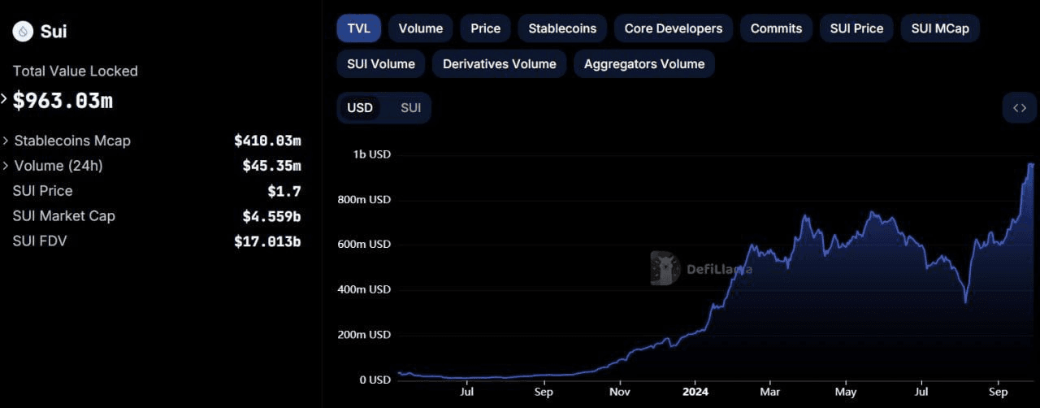Enable the Aggregators Volume chart option
The height and width of the screenshot is (408, 1040).
pyautogui.click(x=644, y=63)
